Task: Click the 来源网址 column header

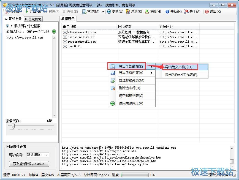Action: point(179,27)
